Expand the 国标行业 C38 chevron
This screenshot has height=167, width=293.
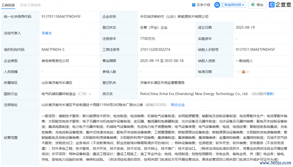[x=90, y=94]
